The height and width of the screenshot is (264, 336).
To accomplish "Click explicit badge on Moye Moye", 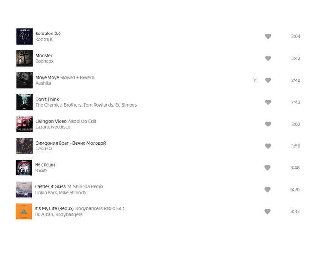I will pos(255,80).
